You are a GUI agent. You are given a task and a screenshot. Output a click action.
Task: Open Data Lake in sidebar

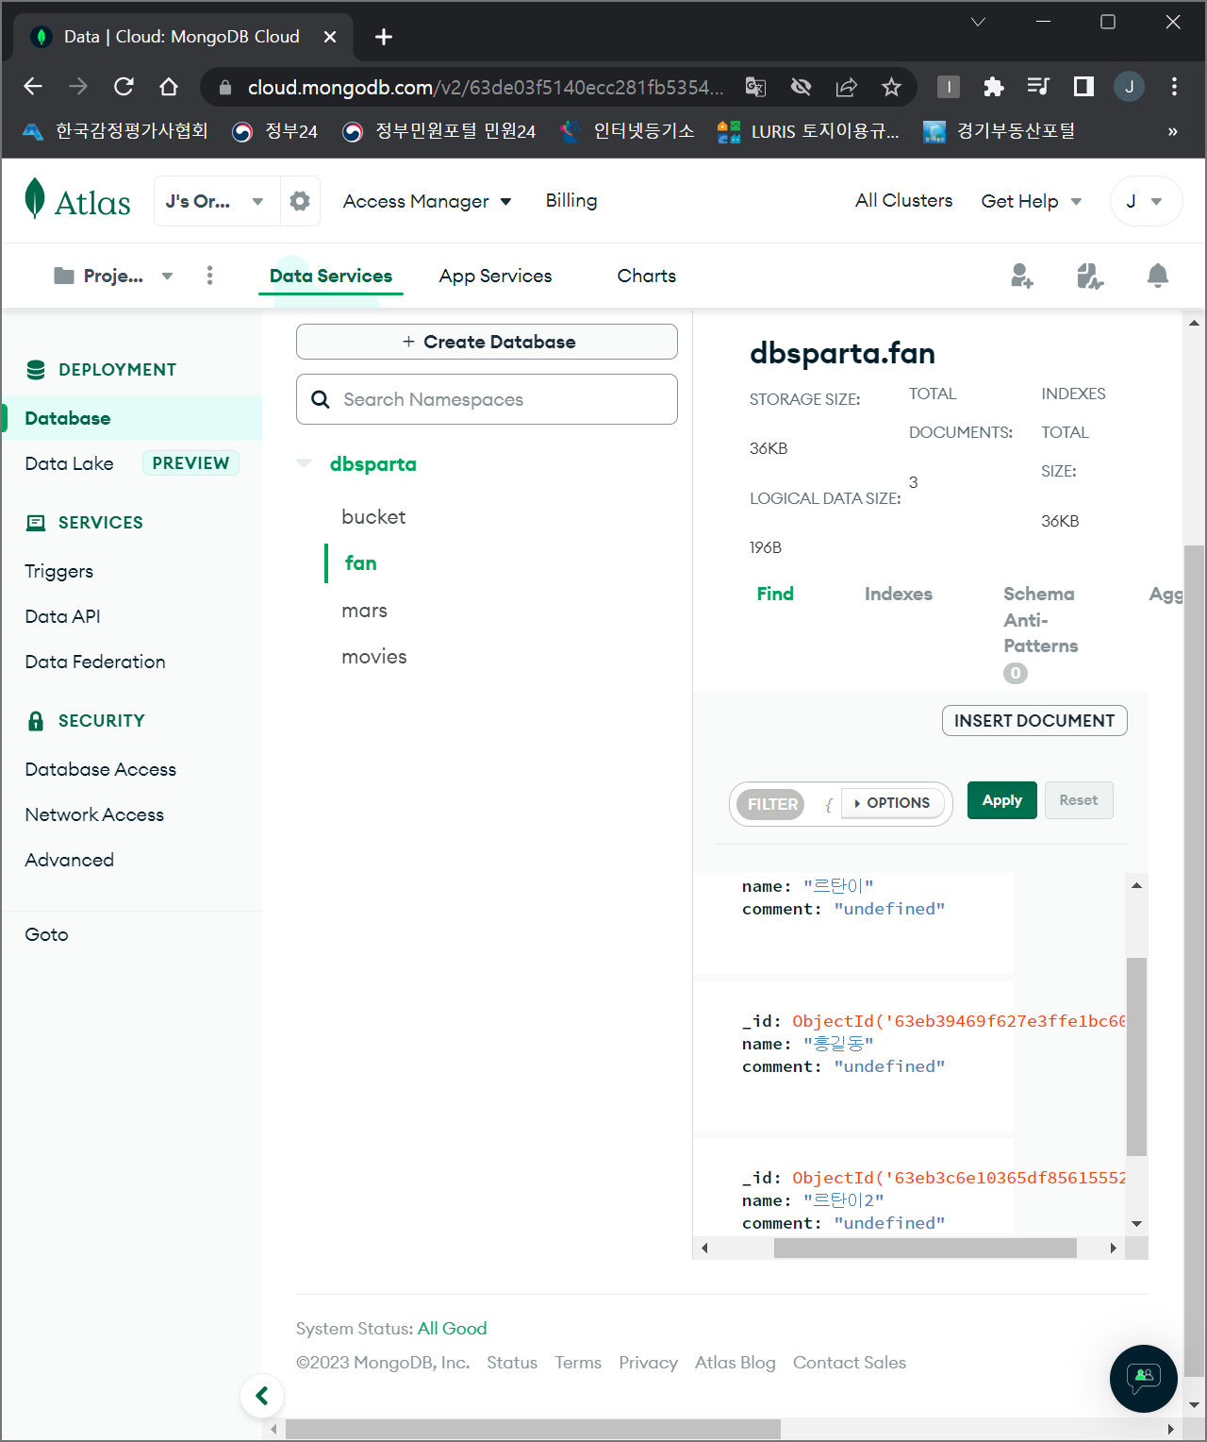70,463
